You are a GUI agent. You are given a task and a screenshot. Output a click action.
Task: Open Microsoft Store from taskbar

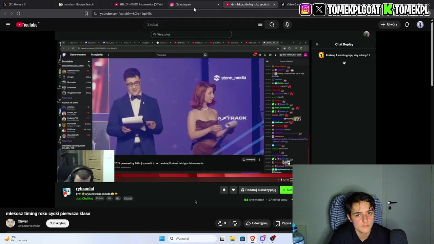click(242, 239)
